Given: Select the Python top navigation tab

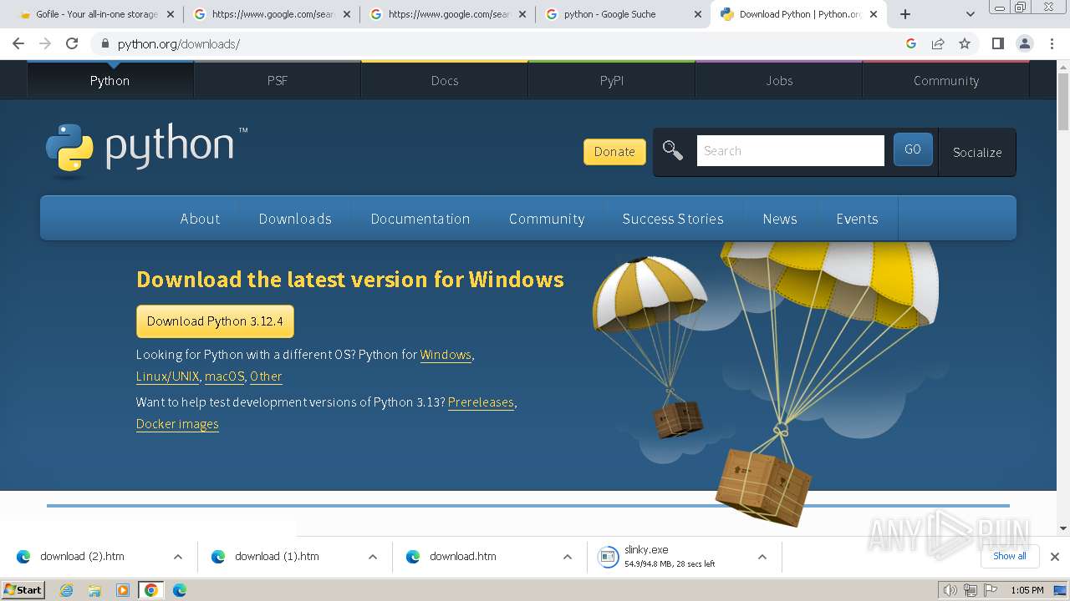Looking at the screenshot, I should coord(110,80).
